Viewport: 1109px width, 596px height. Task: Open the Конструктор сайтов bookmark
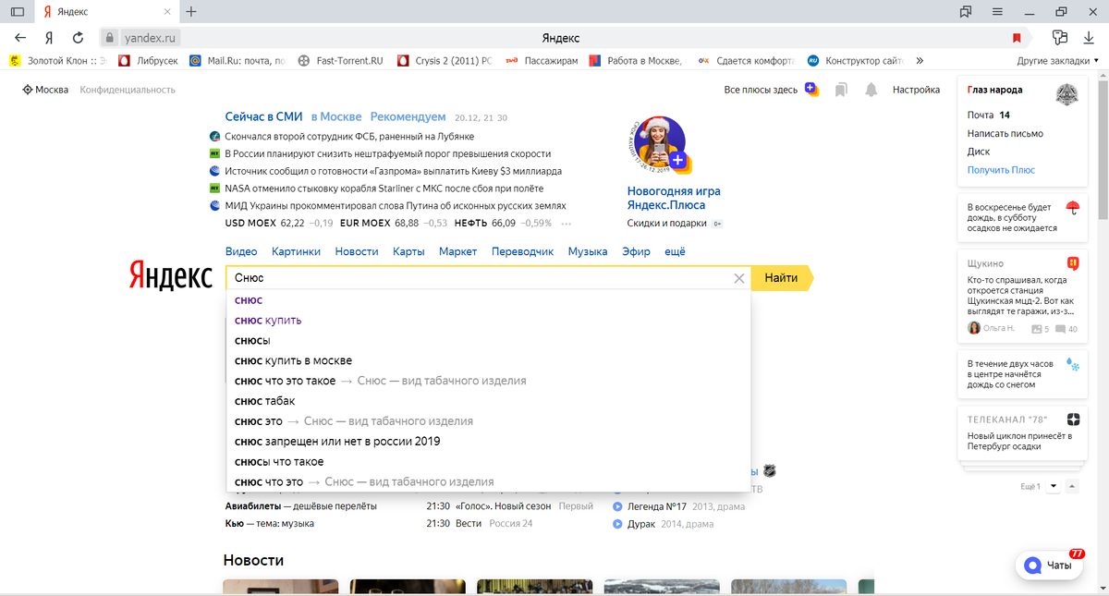[x=855, y=61]
